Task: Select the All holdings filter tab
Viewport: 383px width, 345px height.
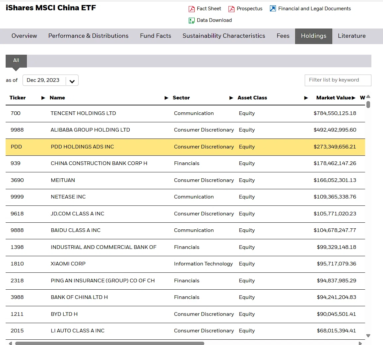Action: pyautogui.click(x=16, y=61)
